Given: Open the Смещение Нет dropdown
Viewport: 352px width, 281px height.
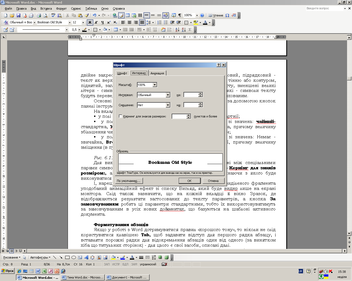Looking at the screenshot, I should tap(168, 105).
